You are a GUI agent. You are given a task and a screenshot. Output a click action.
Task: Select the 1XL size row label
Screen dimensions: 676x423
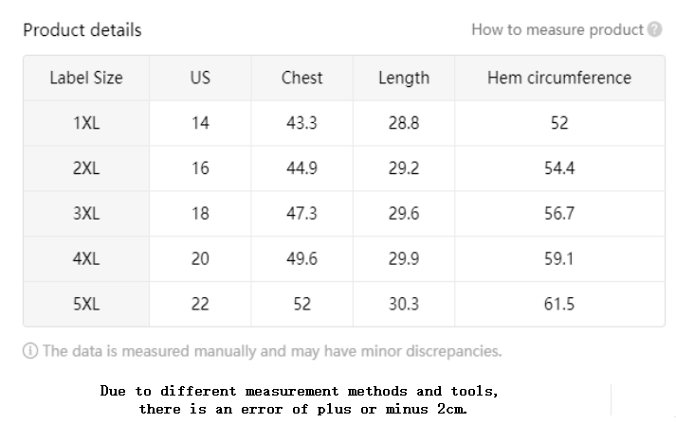pos(86,123)
